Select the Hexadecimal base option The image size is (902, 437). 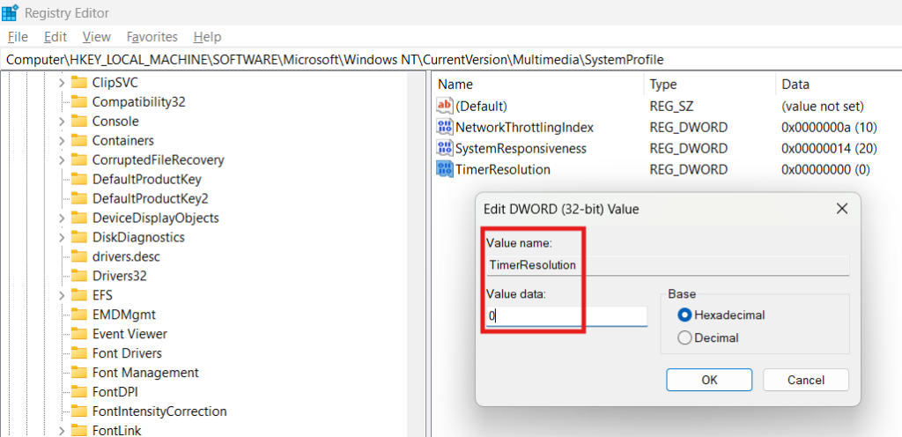click(x=684, y=315)
